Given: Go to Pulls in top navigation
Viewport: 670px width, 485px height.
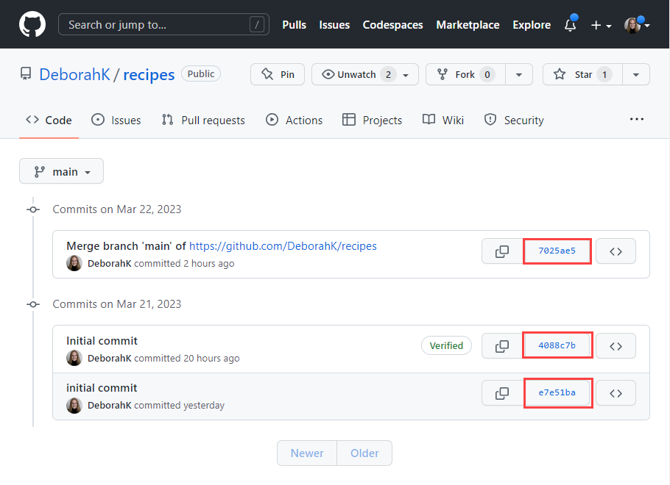Looking at the screenshot, I should pos(294,25).
